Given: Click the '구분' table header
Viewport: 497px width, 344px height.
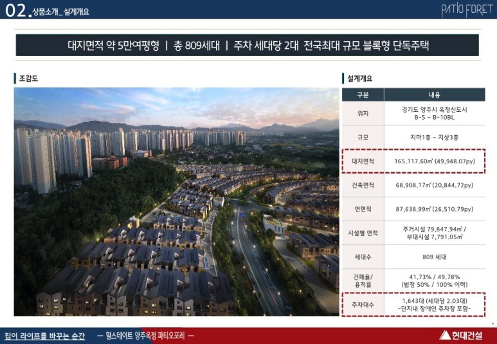Looking at the screenshot, I should 363,95.
